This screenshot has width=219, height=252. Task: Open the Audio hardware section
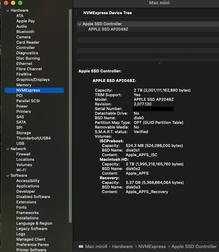22,26
